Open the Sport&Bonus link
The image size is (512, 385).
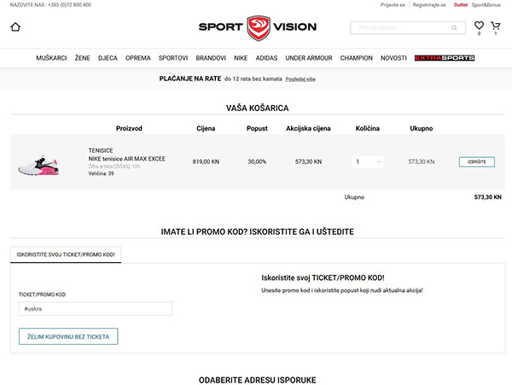[486, 5]
